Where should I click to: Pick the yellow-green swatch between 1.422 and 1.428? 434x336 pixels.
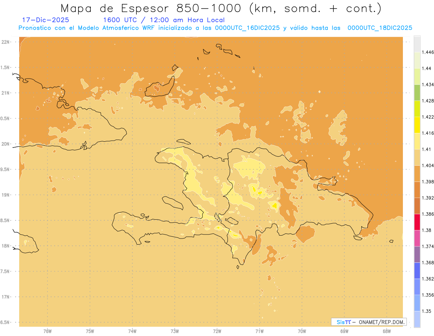417,109
